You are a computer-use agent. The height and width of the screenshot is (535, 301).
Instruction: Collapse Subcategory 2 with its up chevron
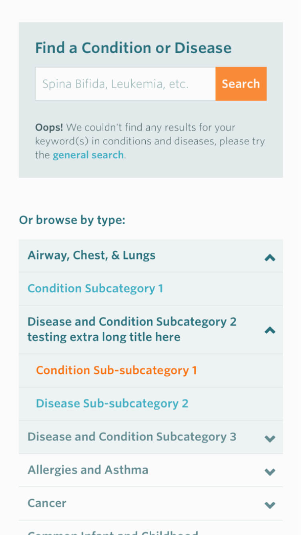point(270,330)
